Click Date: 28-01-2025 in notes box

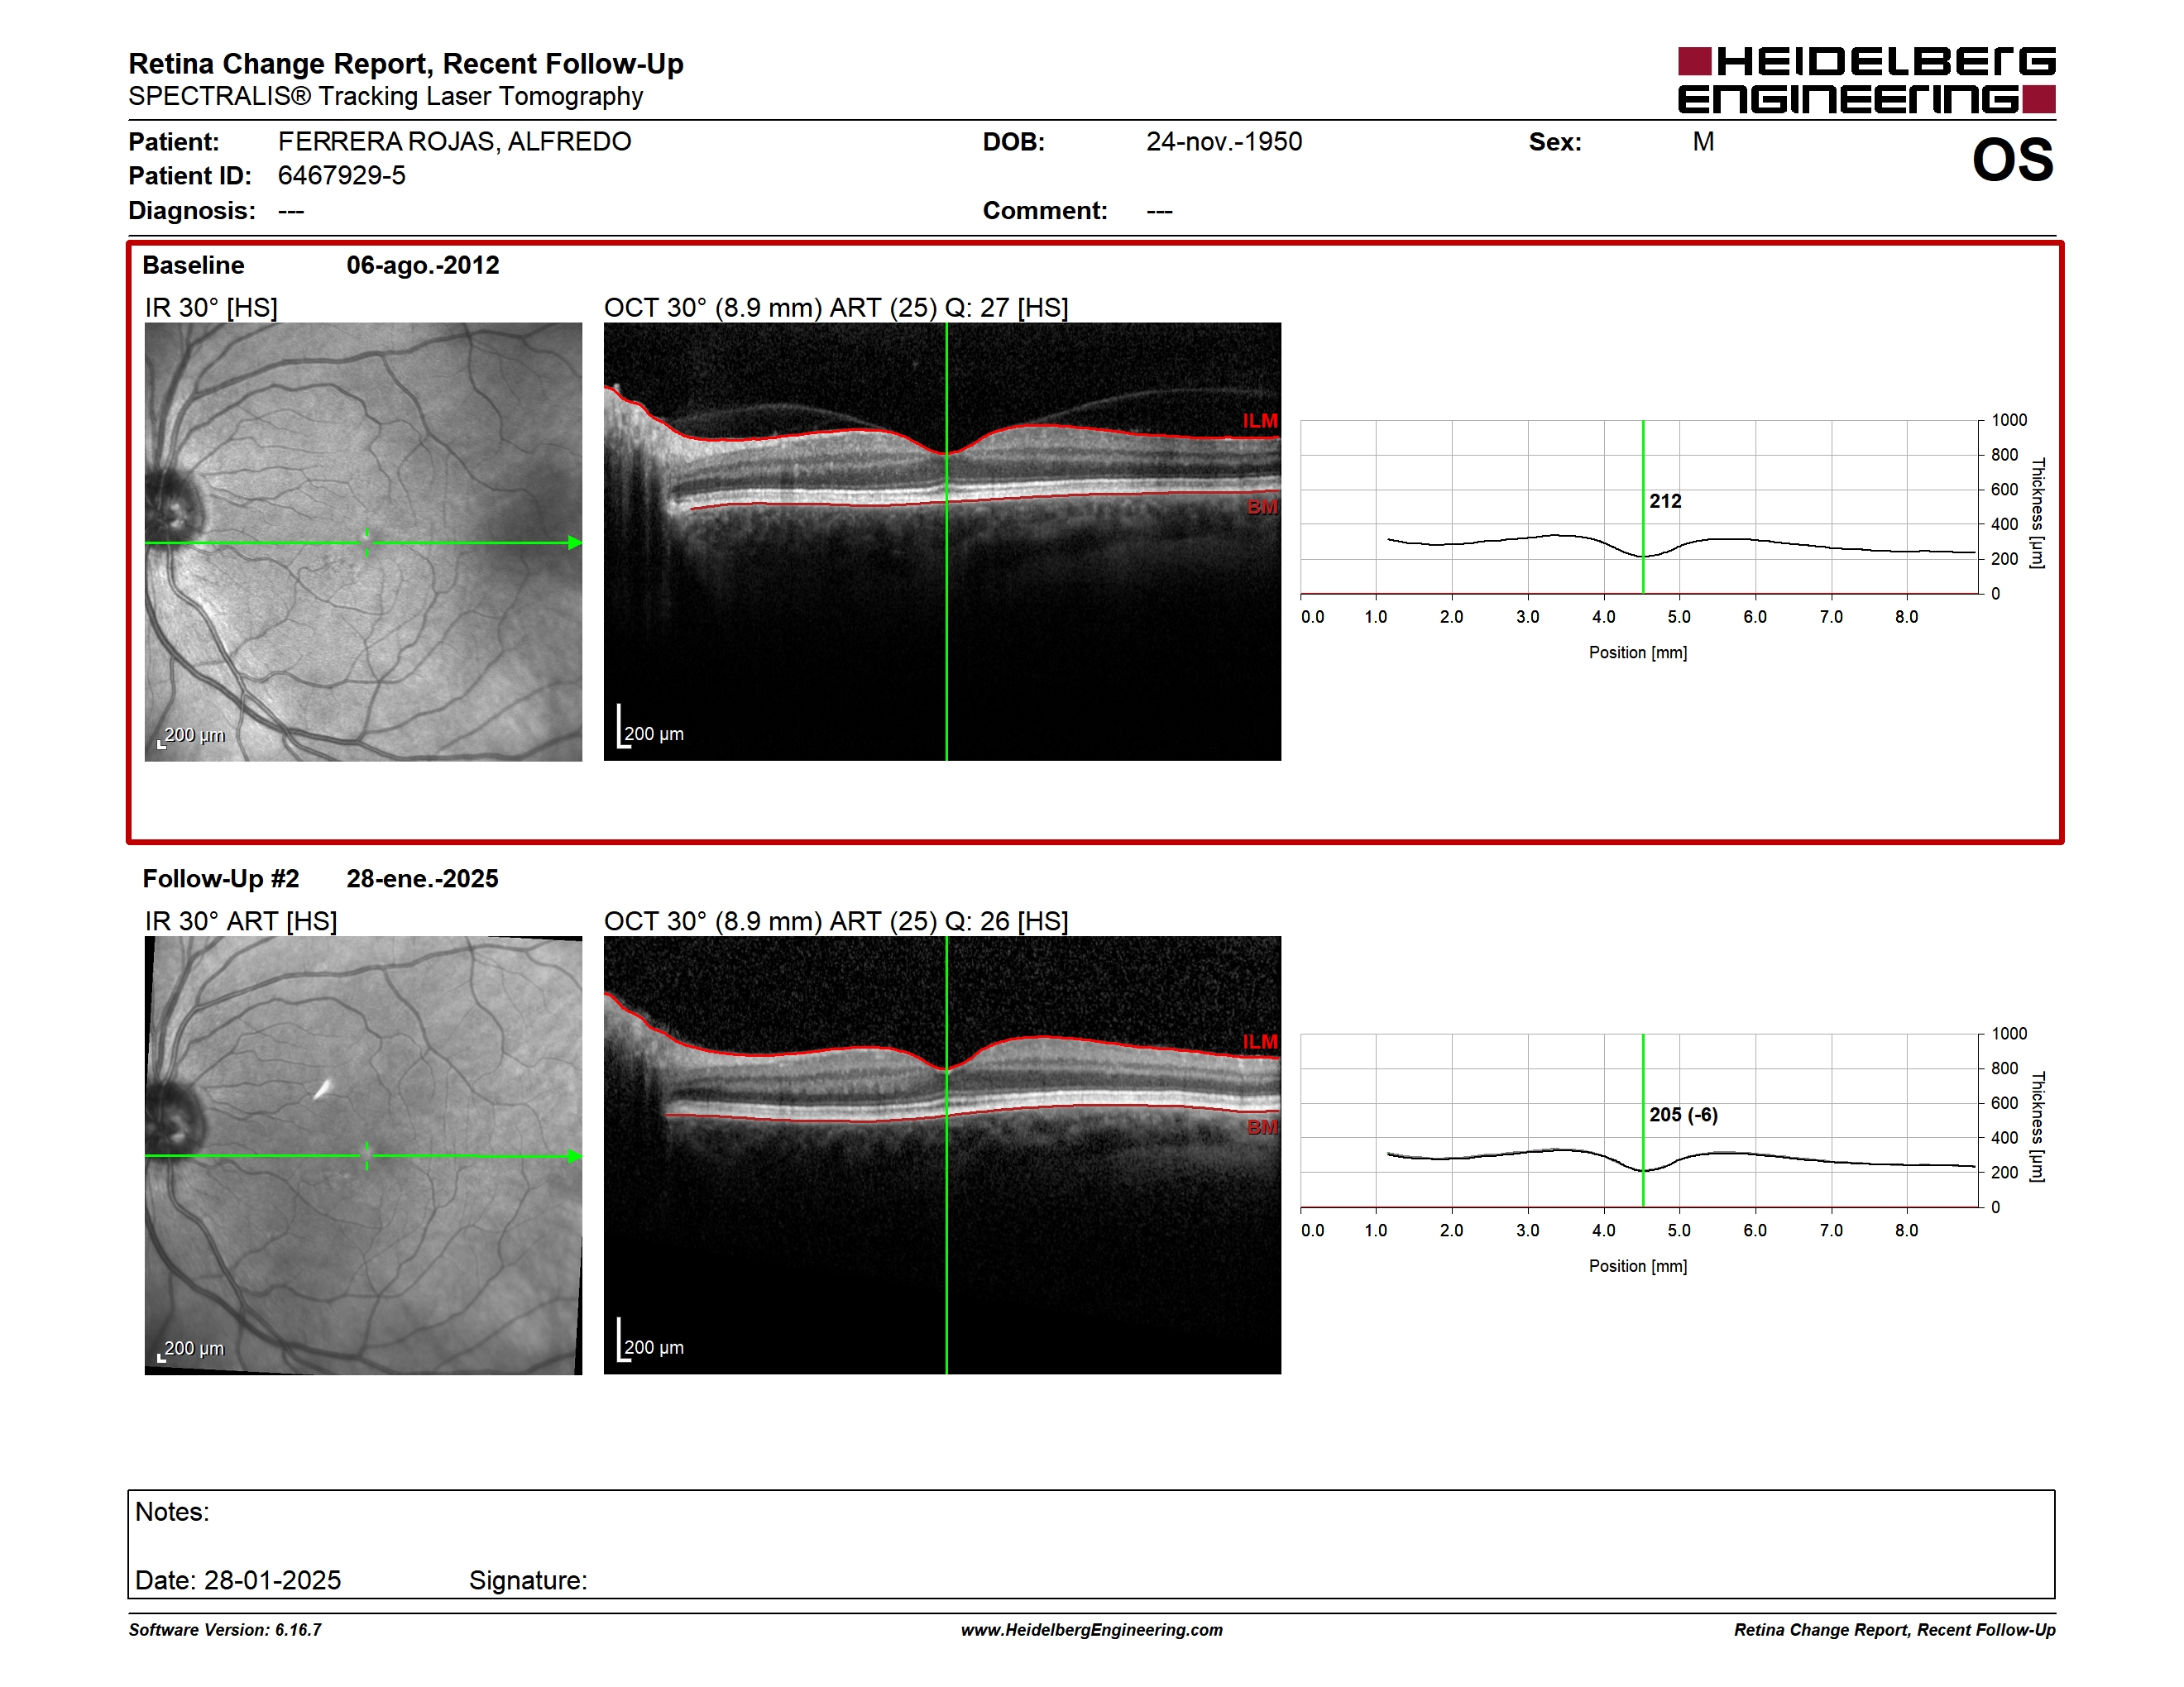tap(238, 1580)
